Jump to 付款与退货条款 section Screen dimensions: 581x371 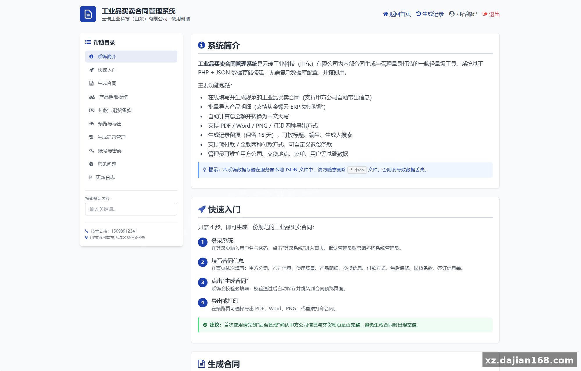(131, 110)
